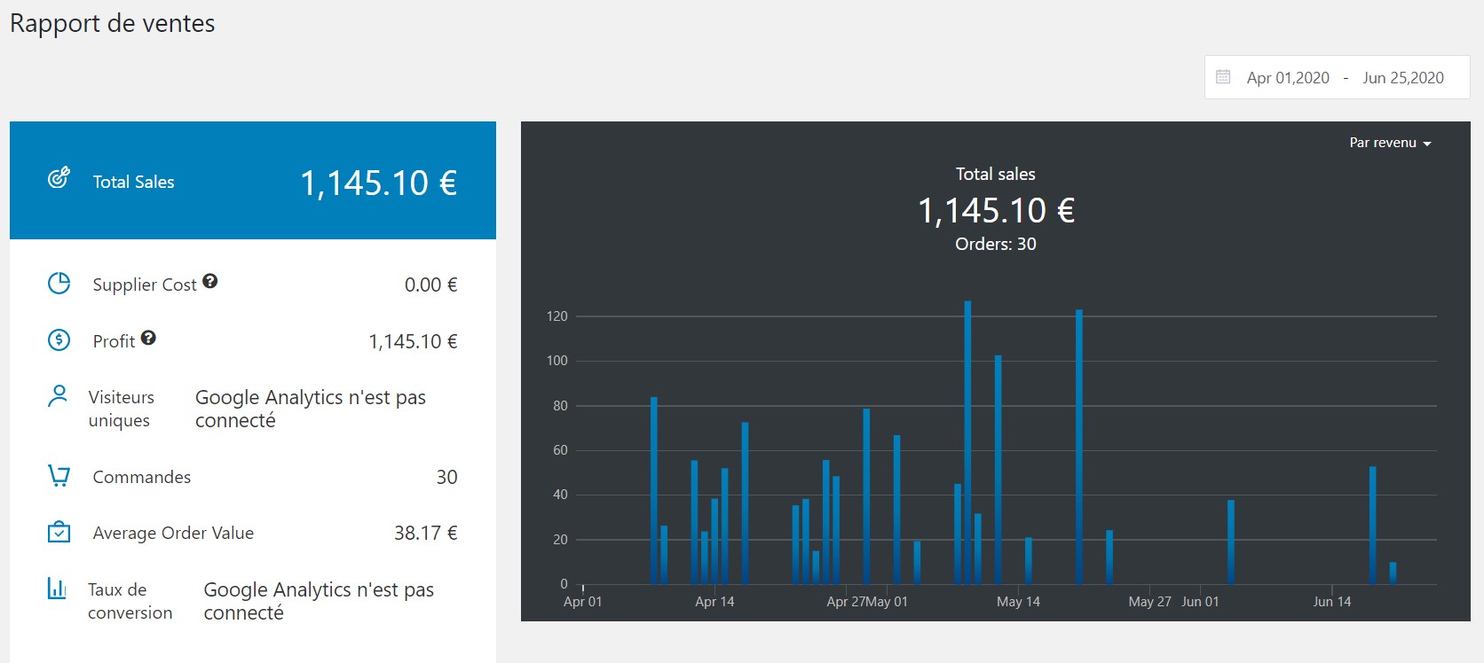Click the tallest bar near 127 in the chart
Screen dimensions: 1484x663
point(967,442)
